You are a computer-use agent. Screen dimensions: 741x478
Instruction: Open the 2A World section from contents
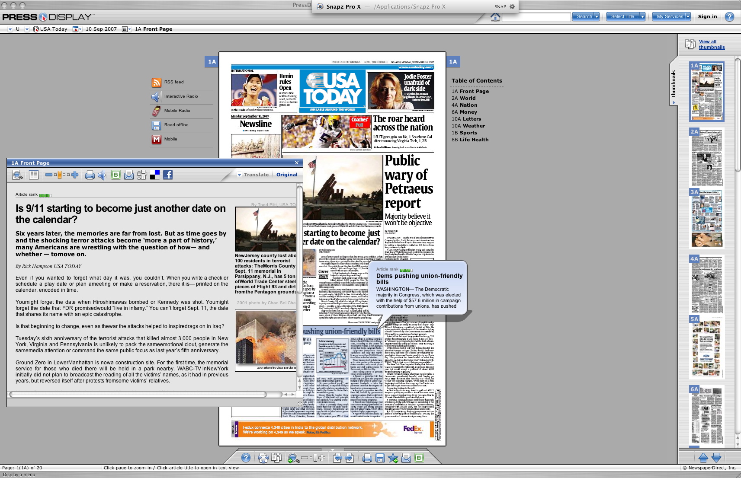pos(463,99)
